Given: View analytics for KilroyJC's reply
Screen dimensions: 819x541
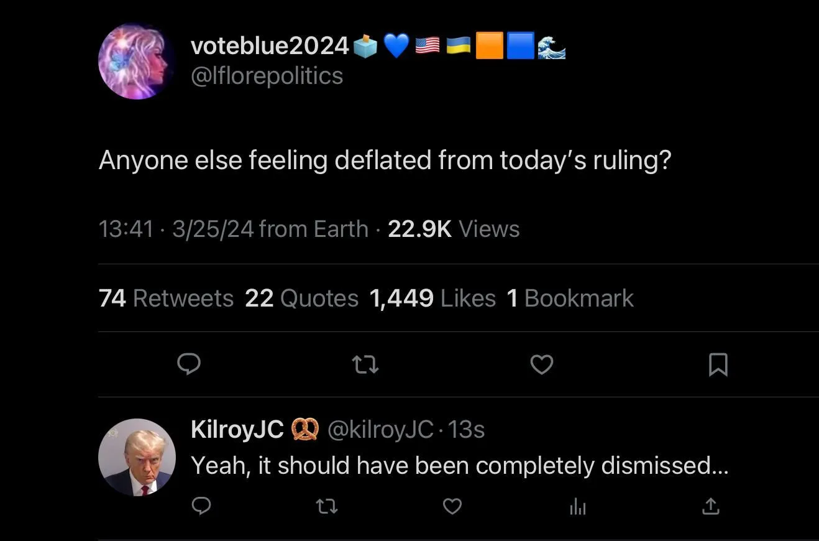Looking at the screenshot, I should coord(578,507).
